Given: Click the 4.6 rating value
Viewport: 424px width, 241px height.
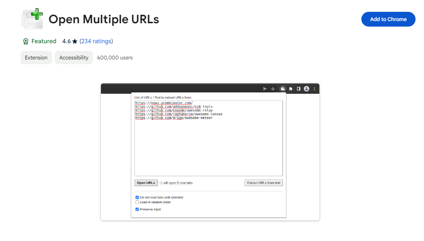Looking at the screenshot, I should [x=67, y=41].
